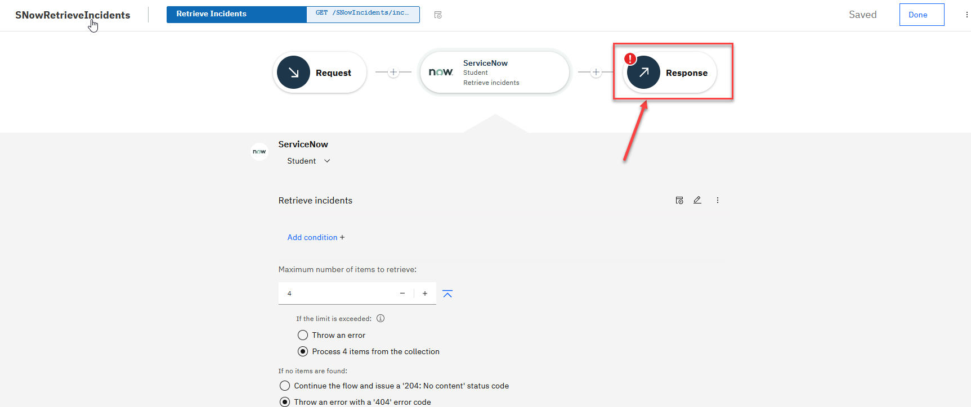This screenshot has height=407, width=971.
Task: Click the 'Maximum number of items to retrieve' label
Action: click(347, 270)
